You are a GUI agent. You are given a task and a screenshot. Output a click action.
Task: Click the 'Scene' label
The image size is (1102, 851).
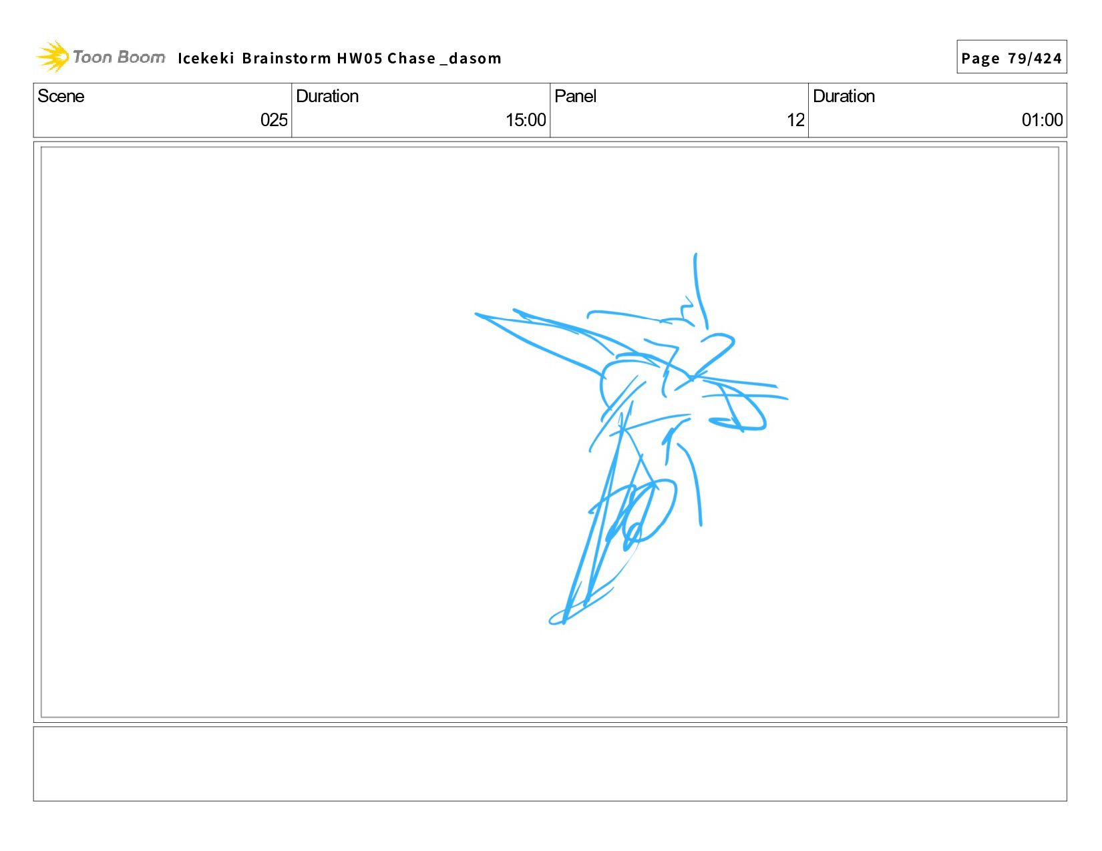pyautogui.click(x=61, y=96)
